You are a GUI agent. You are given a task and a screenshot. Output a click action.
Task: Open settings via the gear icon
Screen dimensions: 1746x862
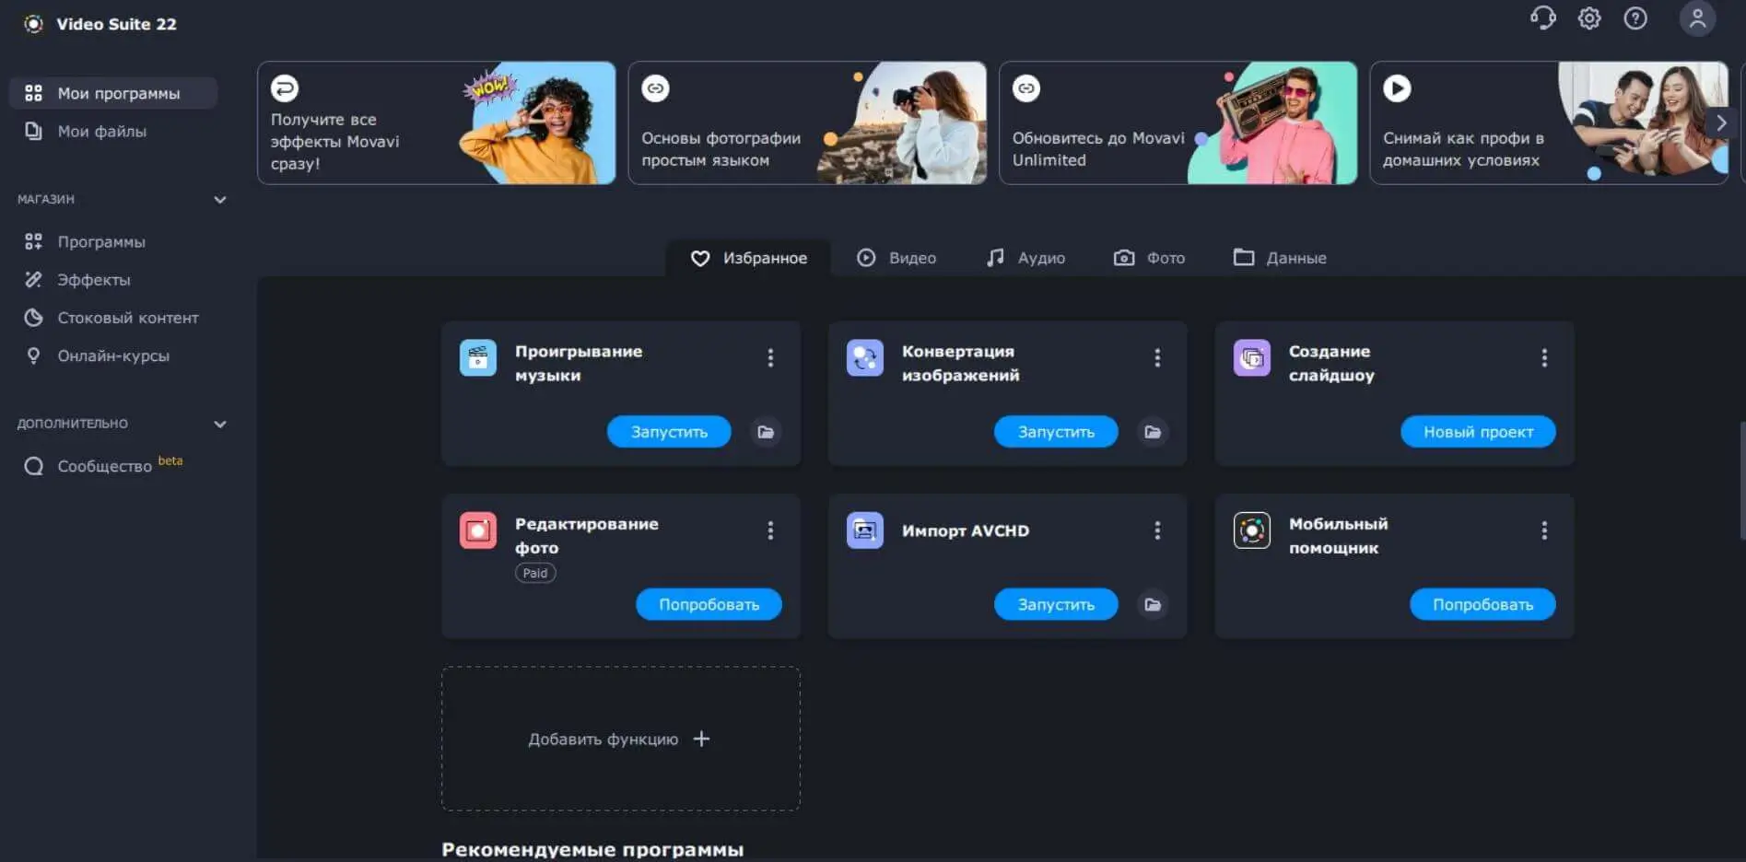(1589, 18)
